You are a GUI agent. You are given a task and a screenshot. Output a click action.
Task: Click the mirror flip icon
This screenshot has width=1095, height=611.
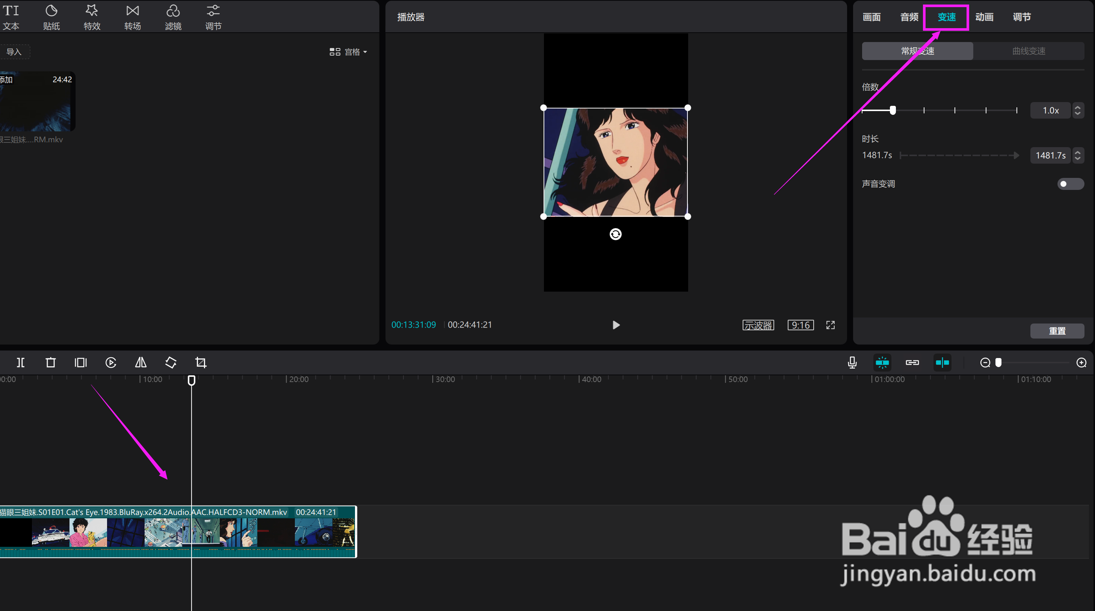point(141,363)
